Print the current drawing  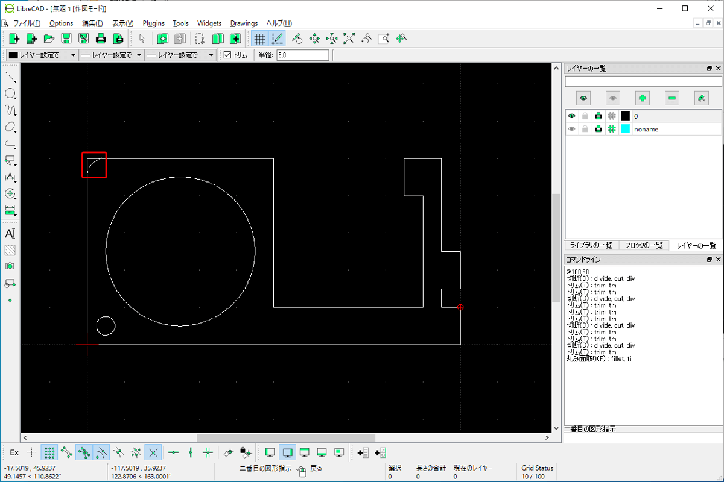click(x=101, y=39)
